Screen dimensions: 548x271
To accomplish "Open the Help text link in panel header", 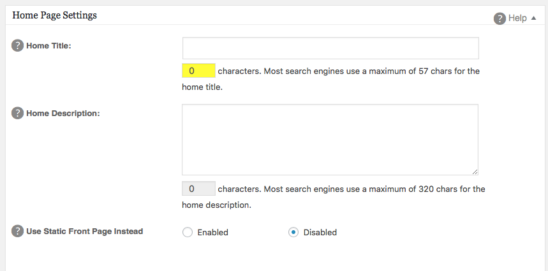I will point(517,18).
